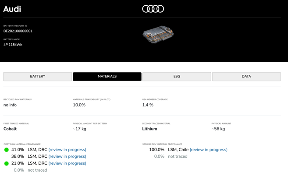Click the battery pack image

[x=158, y=35]
